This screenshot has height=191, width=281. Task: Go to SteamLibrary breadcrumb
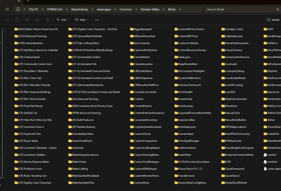80,9
